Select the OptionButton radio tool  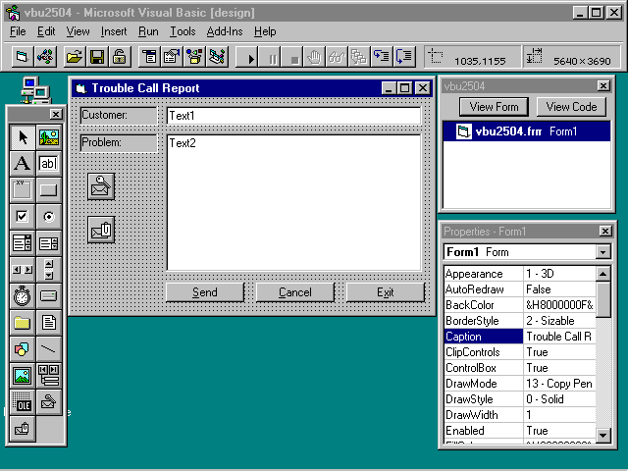pyautogui.click(x=48, y=216)
